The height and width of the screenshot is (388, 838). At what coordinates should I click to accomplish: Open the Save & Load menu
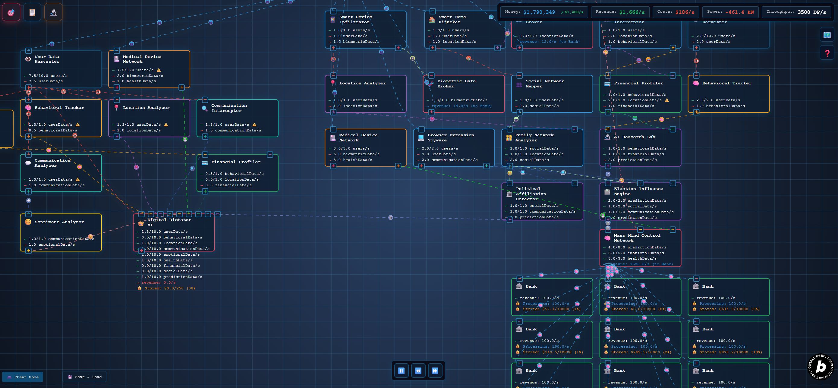[85, 377]
